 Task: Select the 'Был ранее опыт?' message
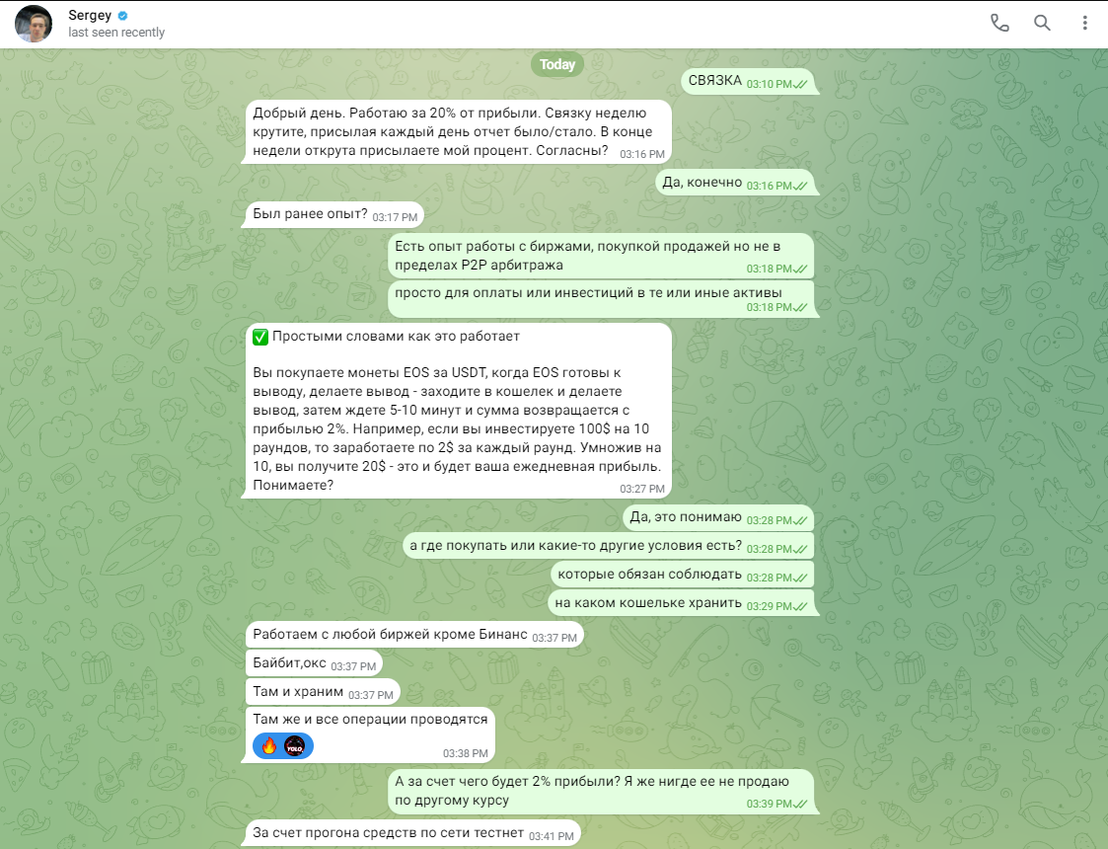(333, 214)
